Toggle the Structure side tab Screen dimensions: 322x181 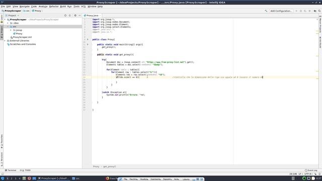(2, 159)
